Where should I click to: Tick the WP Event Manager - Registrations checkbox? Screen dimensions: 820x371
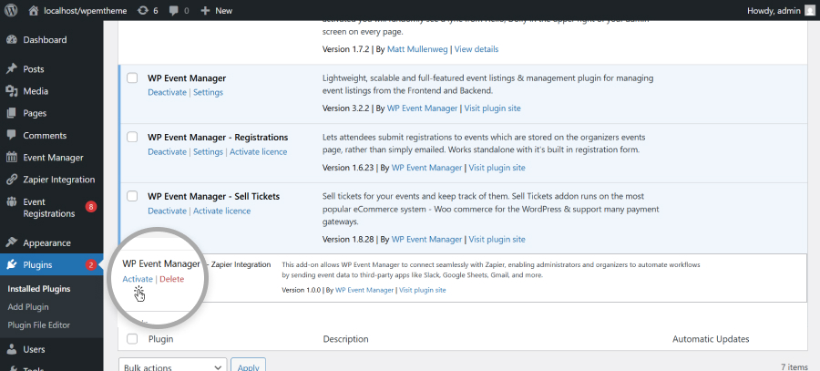pyautogui.click(x=132, y=138)
